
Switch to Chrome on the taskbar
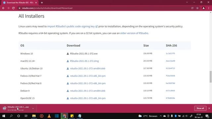tap(65, 116)
